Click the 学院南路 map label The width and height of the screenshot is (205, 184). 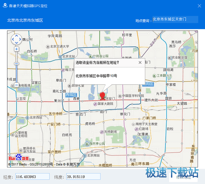[55, 36]
